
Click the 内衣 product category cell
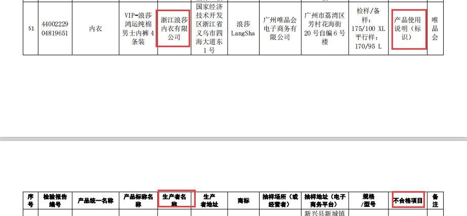pyautogui.click(x=95, y=29)
